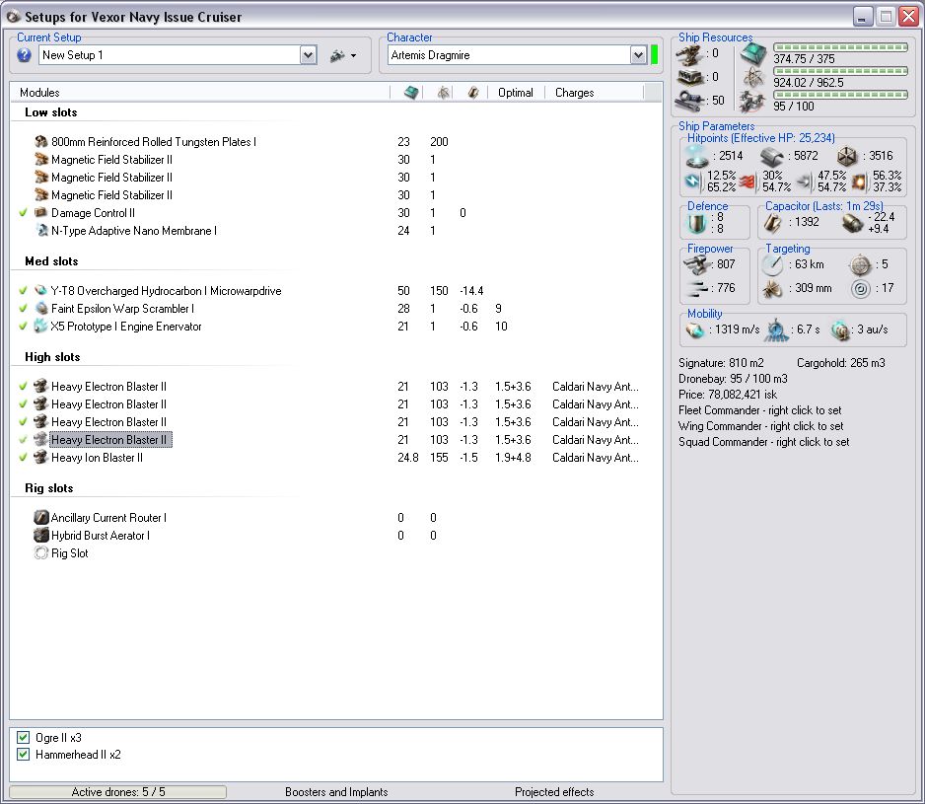Click Fleet Commander right click to set
Image resolution: width=925 pixels, height=804 pixels.
(x=759, y=409)
